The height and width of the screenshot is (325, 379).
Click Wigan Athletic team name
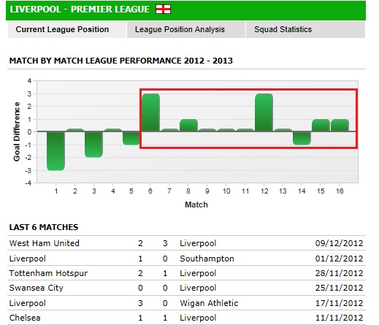pyautogui.click(x=209, y=303)
